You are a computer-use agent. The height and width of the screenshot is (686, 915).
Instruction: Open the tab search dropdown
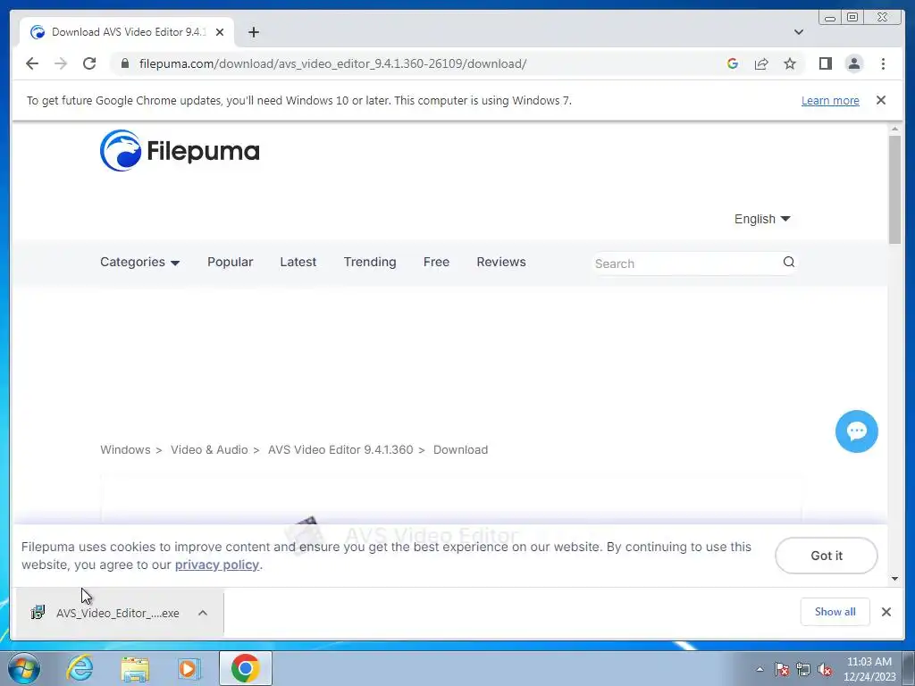pos(798,32)
